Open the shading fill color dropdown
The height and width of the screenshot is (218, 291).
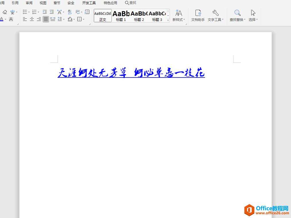74,20
